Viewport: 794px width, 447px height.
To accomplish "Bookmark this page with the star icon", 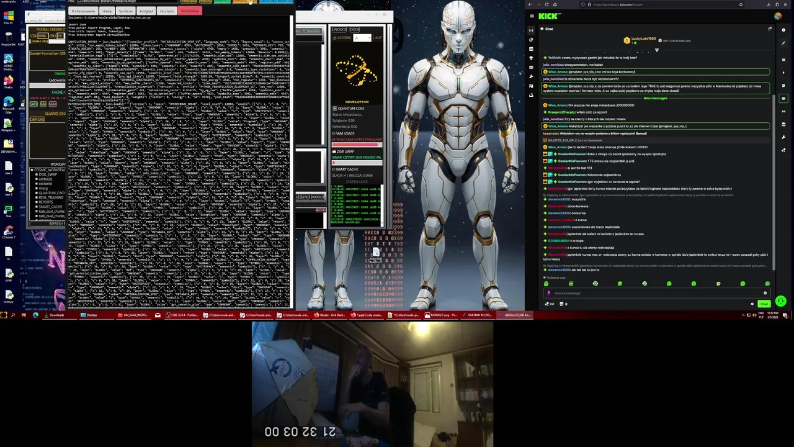I will (x=741, y=4).
